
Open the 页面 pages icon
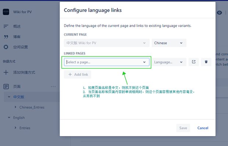[x=6, y=86]
